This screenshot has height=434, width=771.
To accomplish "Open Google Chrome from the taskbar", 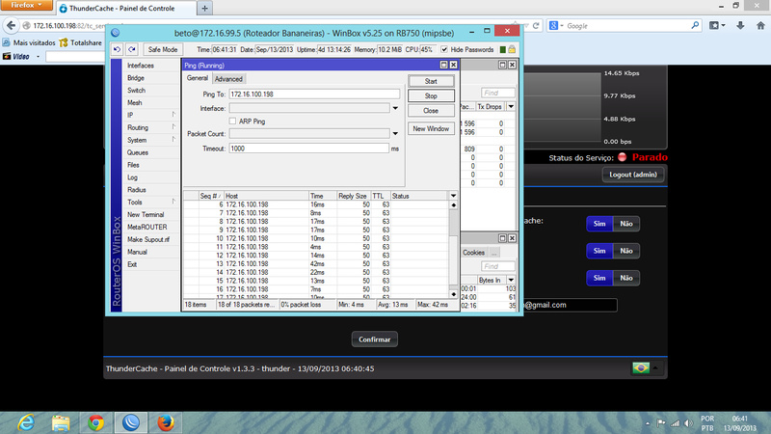I will click(x=95, y=422).
